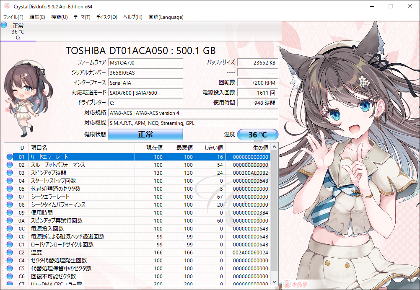Click status orb of row 07 シークエラーレート
Image resolution: width=420 pixels, height=290 pixels.
coord(10,197)
